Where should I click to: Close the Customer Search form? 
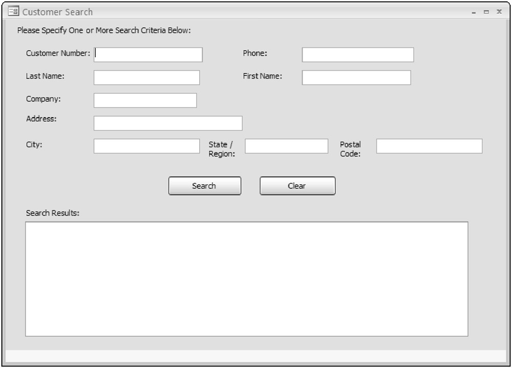point(499,12)
